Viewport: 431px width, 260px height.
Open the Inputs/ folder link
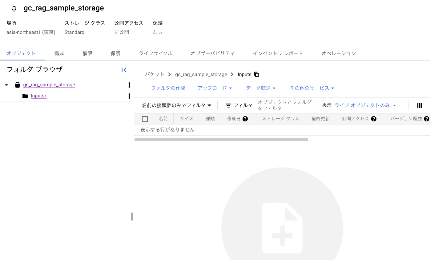click(39, 96)
